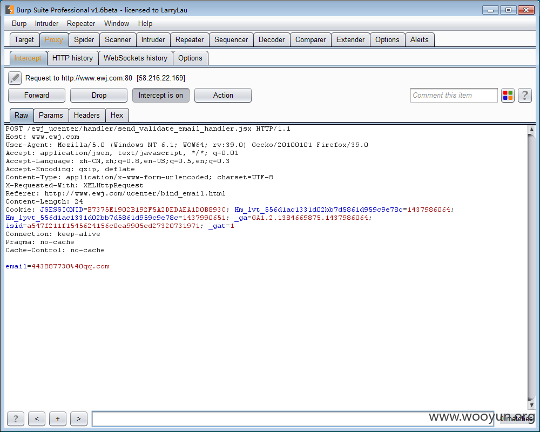This screenshot has width=540, height=432.
Task: Open the Proxy Options sub-tab
Action: (x=190, y=58)
